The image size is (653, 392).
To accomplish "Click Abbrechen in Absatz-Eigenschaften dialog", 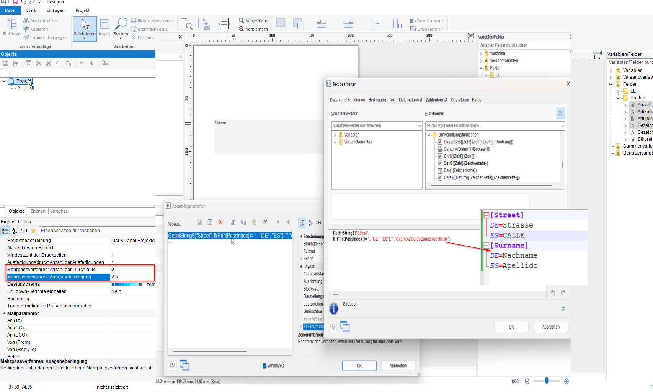I will (398, 366).
